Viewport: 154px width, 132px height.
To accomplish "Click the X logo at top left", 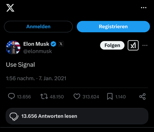I will 10,8.
